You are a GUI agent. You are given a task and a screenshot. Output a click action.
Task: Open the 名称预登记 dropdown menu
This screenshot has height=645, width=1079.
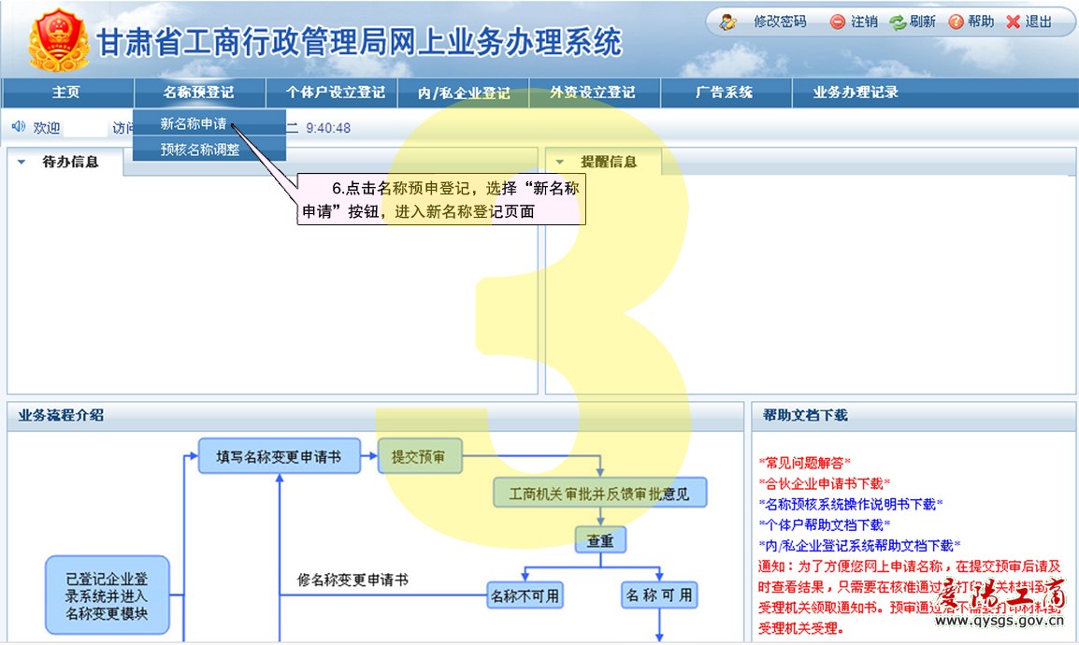pyautogui.click(x=198, y=93)
